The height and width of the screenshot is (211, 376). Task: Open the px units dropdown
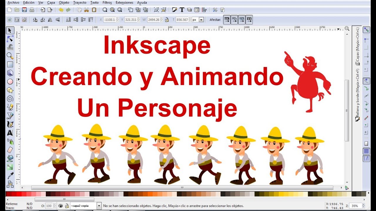pyautogui.click(x=201, y=20)
